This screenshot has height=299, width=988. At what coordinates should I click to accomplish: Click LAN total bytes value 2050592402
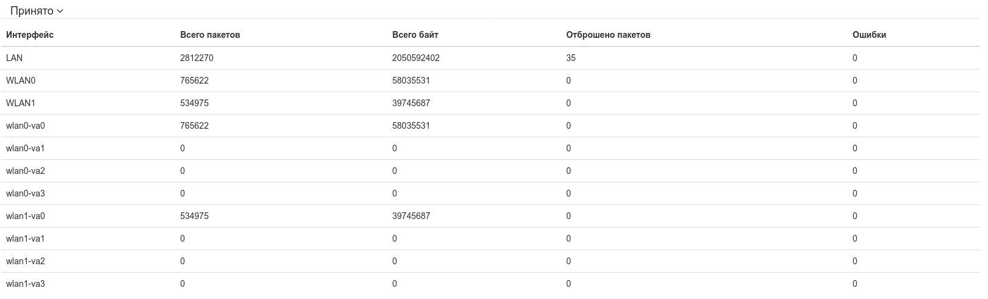click(x=416, y=58)
